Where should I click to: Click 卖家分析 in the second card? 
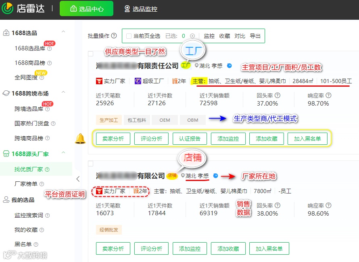tap(113, 249)
